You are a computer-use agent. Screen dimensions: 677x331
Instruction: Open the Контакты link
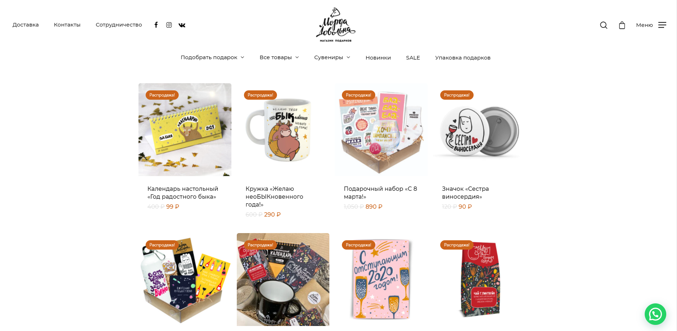point(67,25)
